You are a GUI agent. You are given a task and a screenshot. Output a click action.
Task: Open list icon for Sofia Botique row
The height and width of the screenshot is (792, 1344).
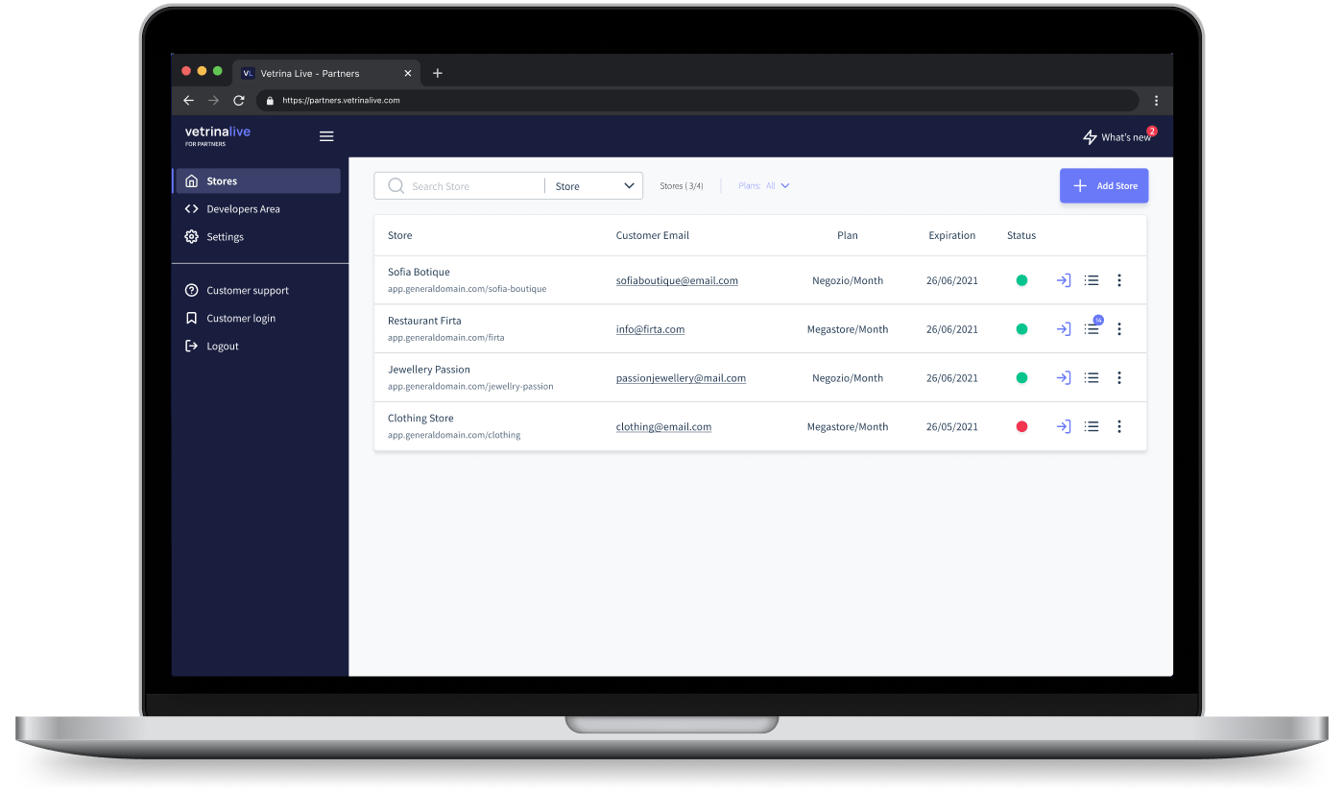click(1092, 280)
